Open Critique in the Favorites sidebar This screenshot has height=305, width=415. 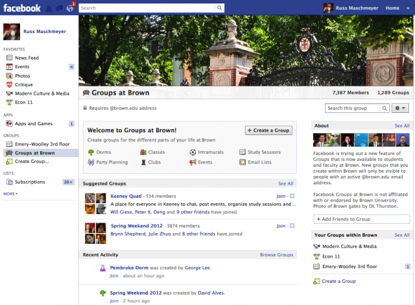pyautogui.click(x=25, y=84)
